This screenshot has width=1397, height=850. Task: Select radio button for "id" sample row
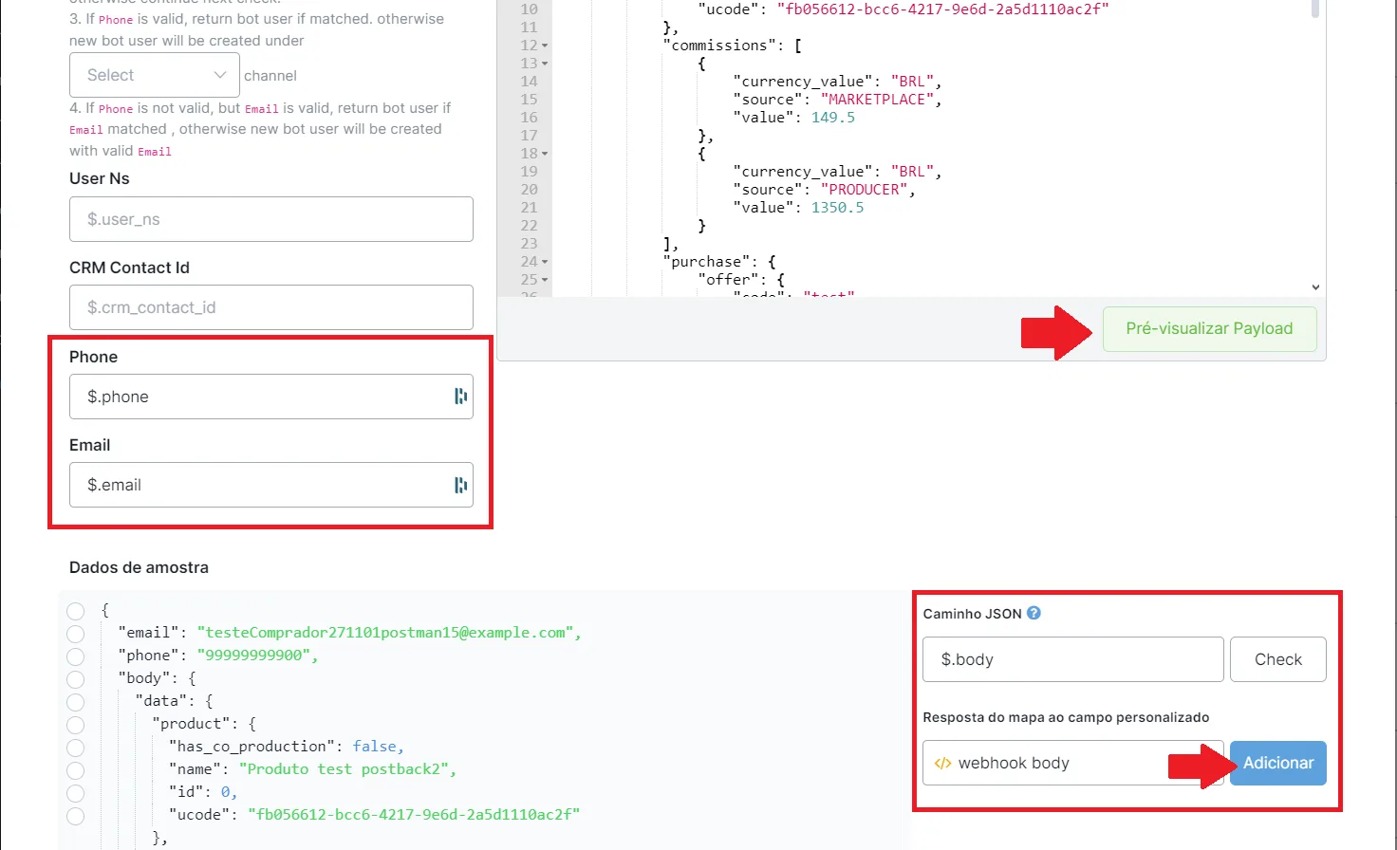(x=76, y=793)
